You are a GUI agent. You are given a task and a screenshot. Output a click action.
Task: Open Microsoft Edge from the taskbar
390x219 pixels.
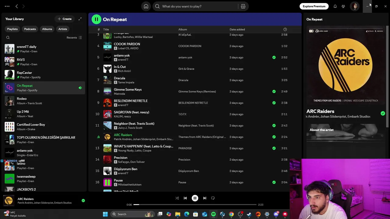186,214
